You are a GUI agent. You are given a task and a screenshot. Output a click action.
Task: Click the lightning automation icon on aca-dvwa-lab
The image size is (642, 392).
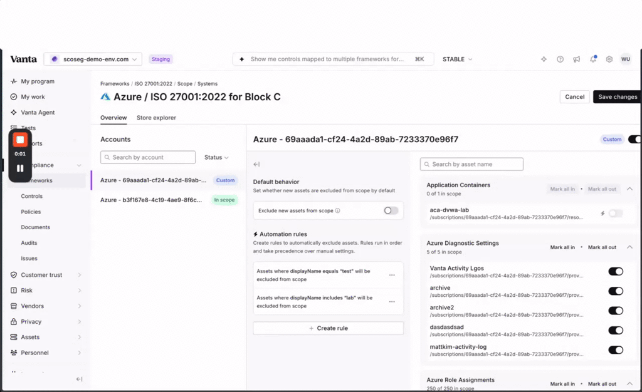pos(603,214)
